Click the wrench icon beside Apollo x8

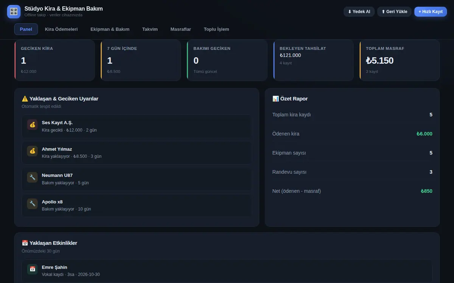pyautogui.click(x=32, y=204)
